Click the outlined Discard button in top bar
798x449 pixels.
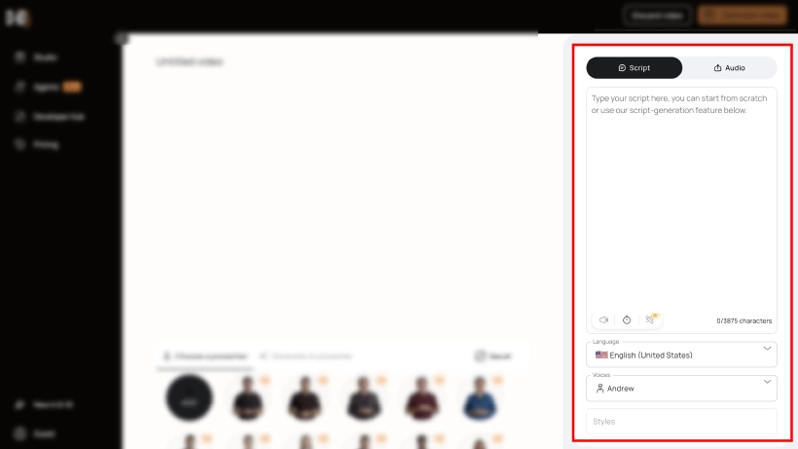click(x=657, y=16)
